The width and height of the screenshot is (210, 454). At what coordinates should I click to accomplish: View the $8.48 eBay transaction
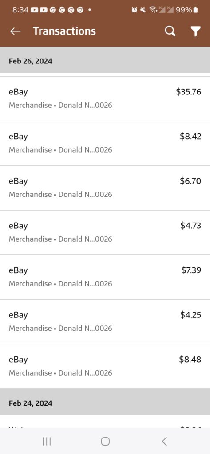[x=105, y=366]
